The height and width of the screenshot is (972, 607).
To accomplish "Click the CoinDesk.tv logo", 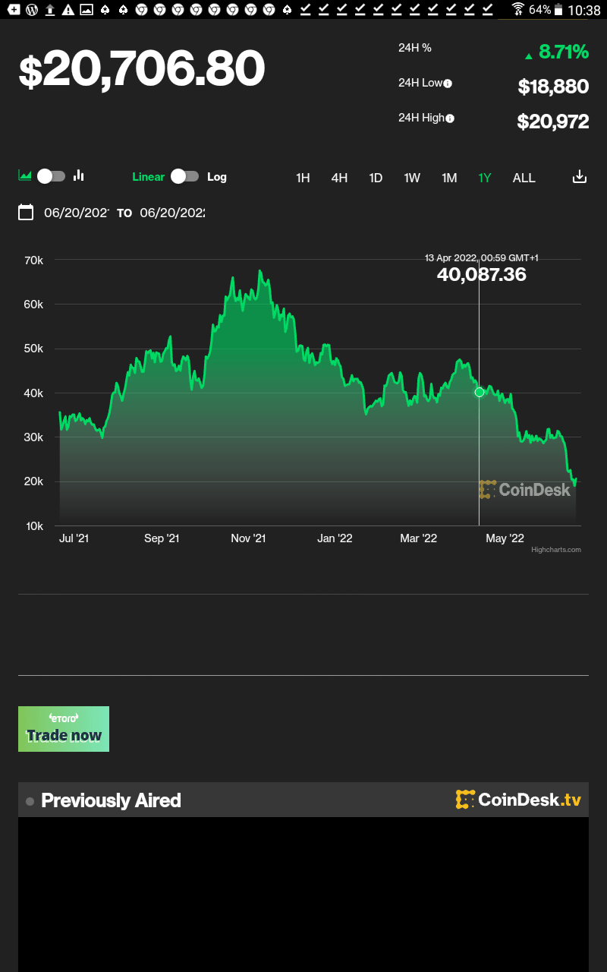I will pos(518,800).
